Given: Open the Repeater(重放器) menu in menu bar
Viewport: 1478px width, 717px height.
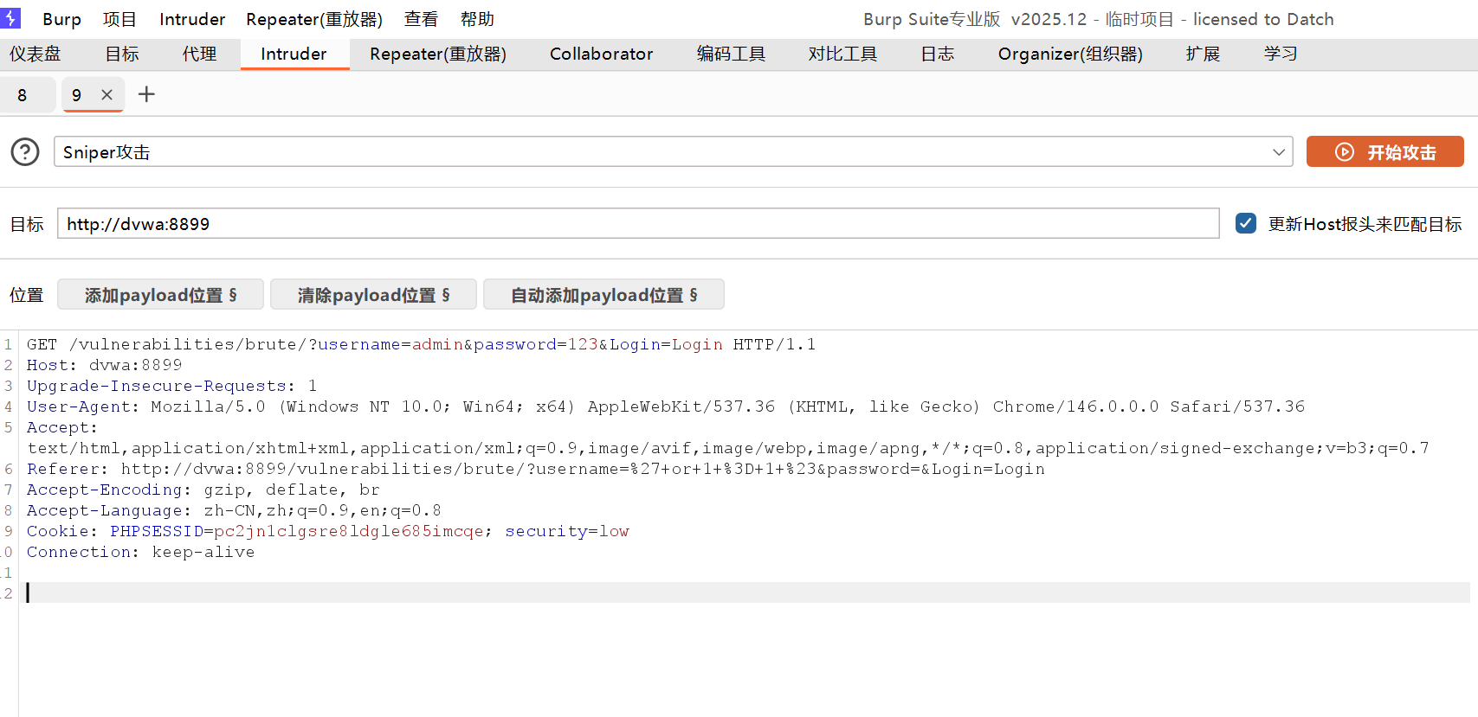Looking at the screenshot, I should pos(314,19).
